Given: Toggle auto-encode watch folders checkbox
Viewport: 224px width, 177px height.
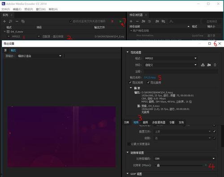Looking at the screenshot, I should 71,21.
